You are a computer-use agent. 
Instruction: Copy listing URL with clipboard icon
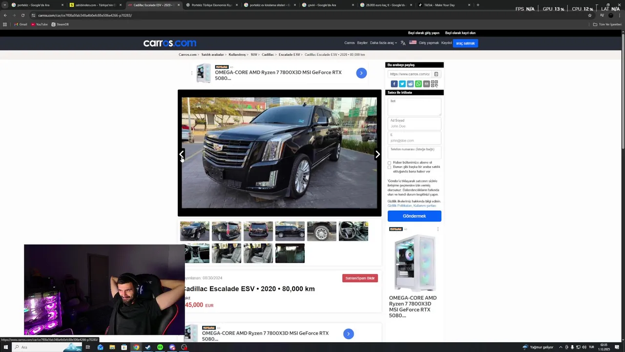[436, 74]
